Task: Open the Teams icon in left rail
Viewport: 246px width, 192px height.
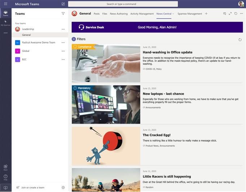Action: 5,13
